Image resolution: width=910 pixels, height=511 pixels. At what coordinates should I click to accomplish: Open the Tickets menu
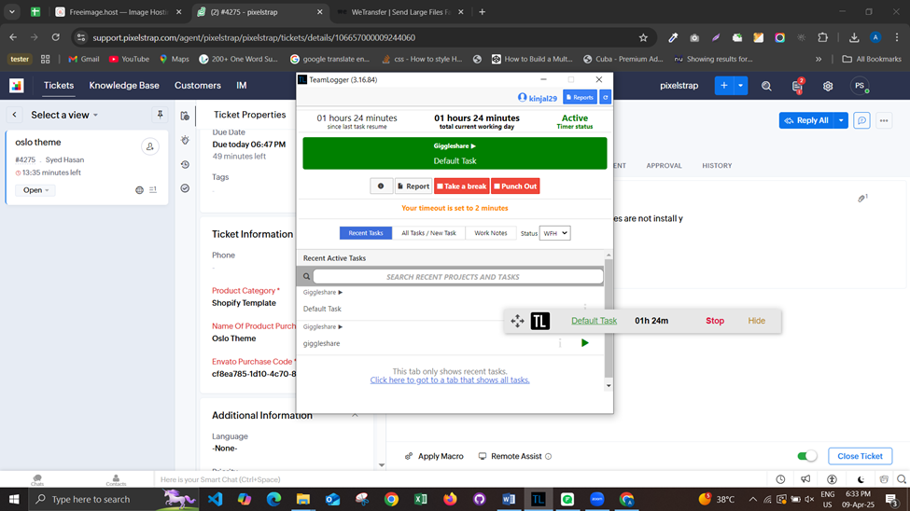point(59,85)
